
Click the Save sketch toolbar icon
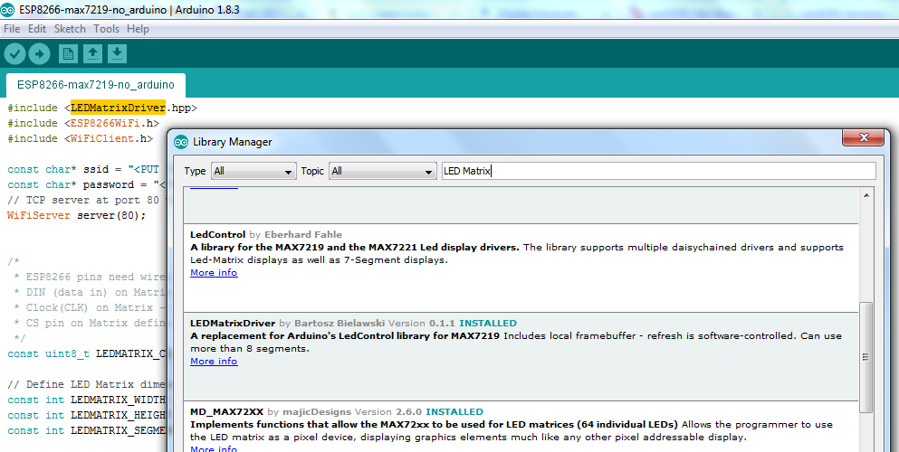pyautogui.click(x=117, y=54)
